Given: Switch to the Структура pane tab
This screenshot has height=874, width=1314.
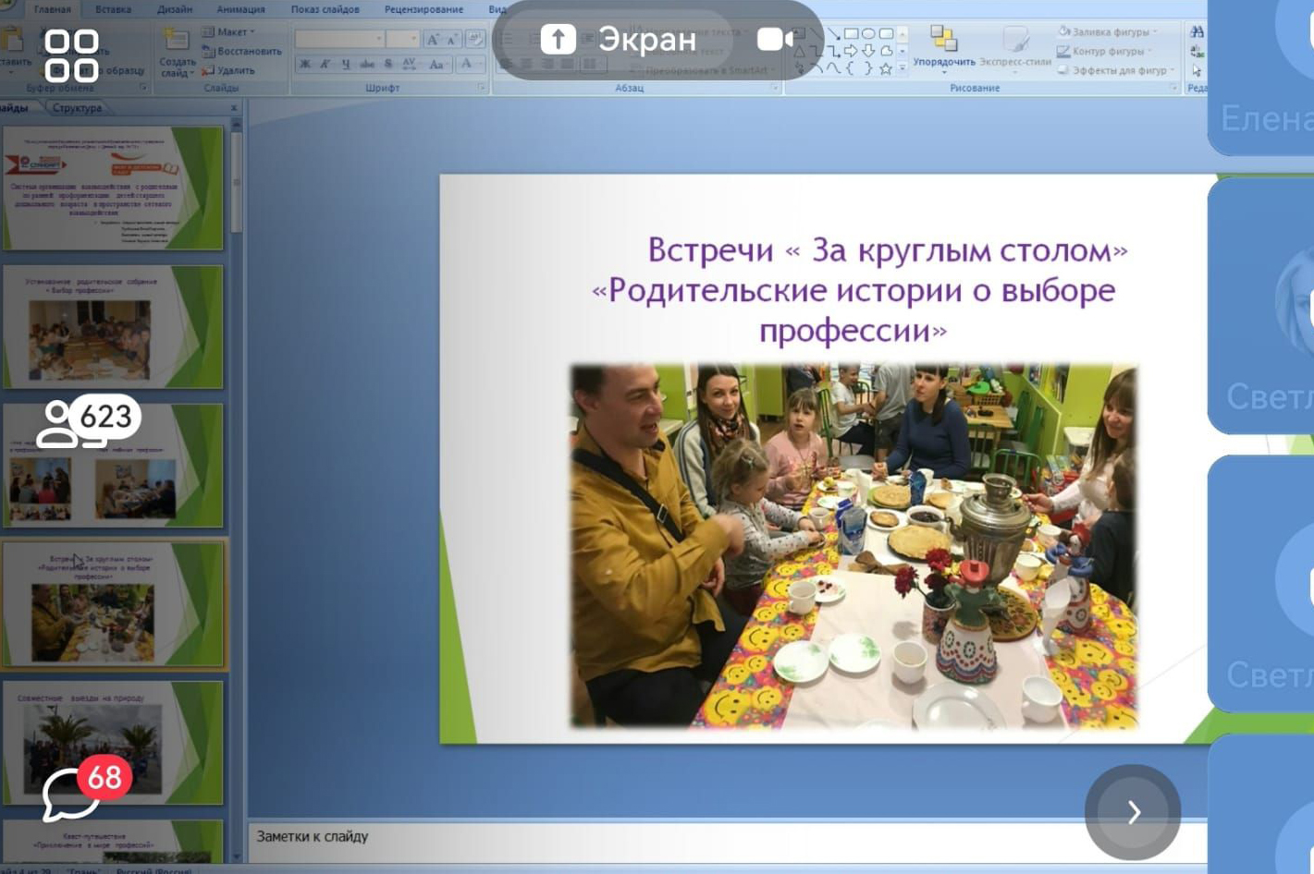Looking at the screenshot, I should point(77,108).
